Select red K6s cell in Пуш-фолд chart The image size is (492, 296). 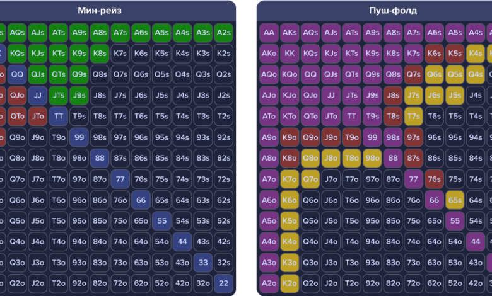coord(434,54)
